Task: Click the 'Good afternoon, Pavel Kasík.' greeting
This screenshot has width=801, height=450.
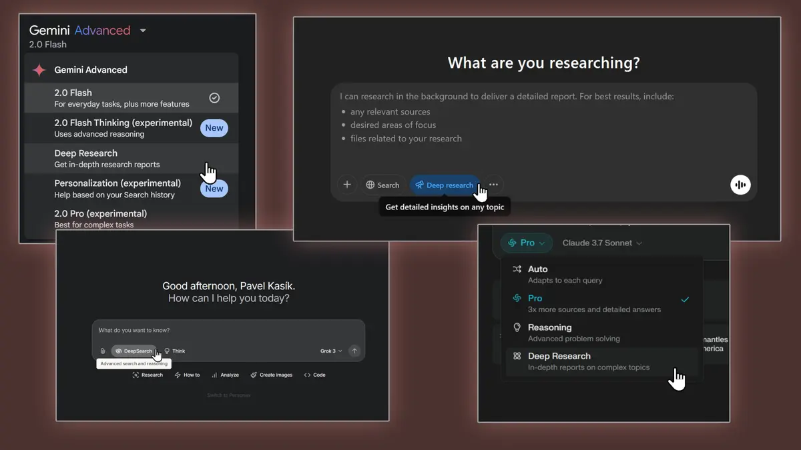Action: [229, 286]
